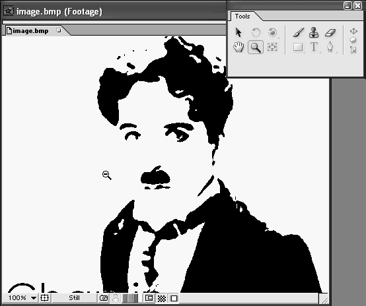Select the Clone Stamp tool
This screenshot has height=306, width=366.
click(x=314, y=32)
